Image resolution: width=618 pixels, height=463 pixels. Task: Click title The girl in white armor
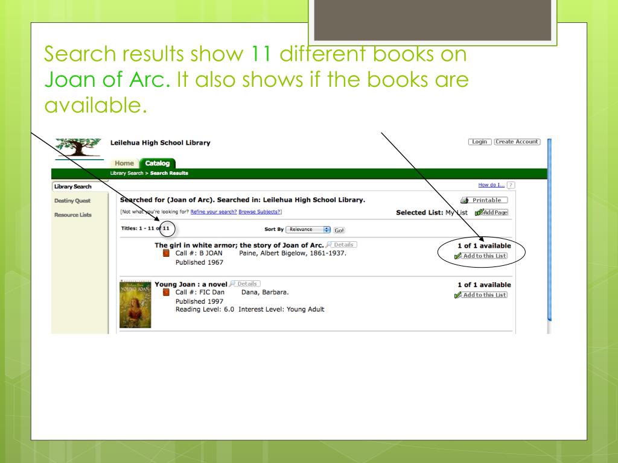(x=239, y=245)
